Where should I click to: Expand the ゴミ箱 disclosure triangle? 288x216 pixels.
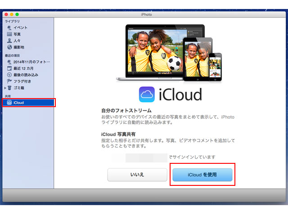coord(5,88)
